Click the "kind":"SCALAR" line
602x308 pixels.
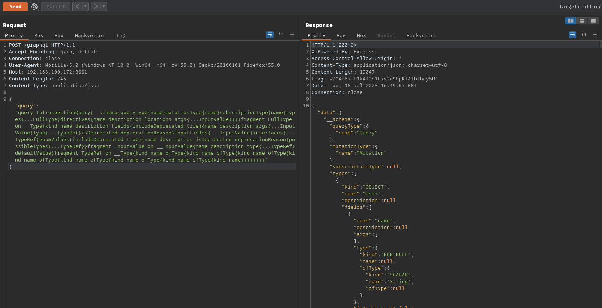pyautogui.click(x=390, y=275)
